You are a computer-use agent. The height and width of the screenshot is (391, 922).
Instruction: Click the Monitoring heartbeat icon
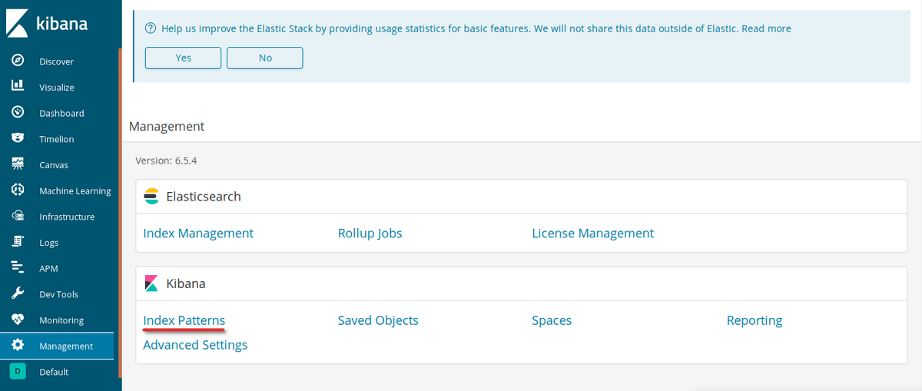(x=18, y=320)
